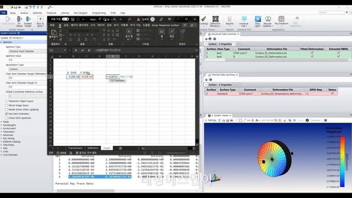The width and height of the screenshot is (352, 198).
Task: Click the Excel save icon in title bar
Action: coord(73,19)
